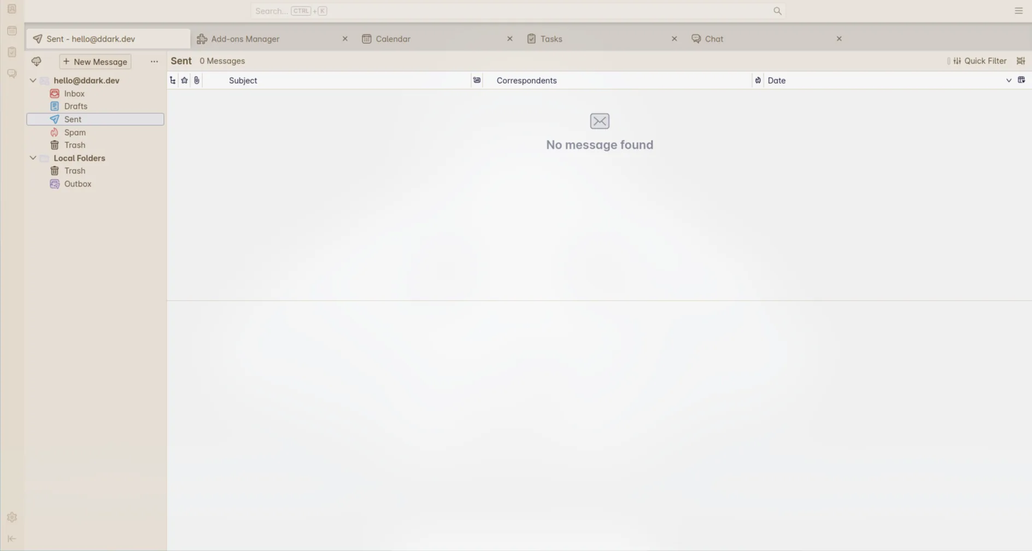Select the hello@ddark.dev account name
Image resolution: width=1032 pixels, height=551 pixels.
[x=86, y=80]
